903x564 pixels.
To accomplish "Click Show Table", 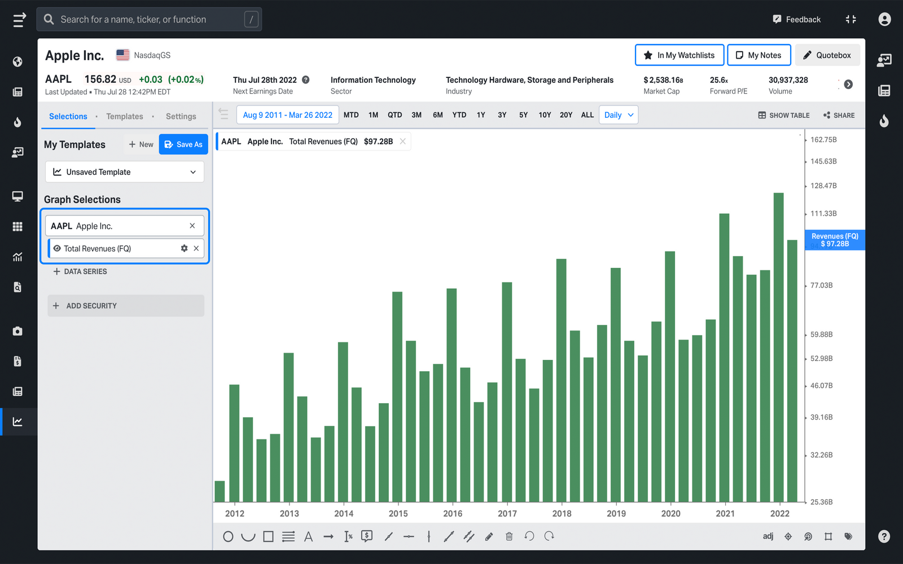I will pyautogui.click(x=784, y=115).
